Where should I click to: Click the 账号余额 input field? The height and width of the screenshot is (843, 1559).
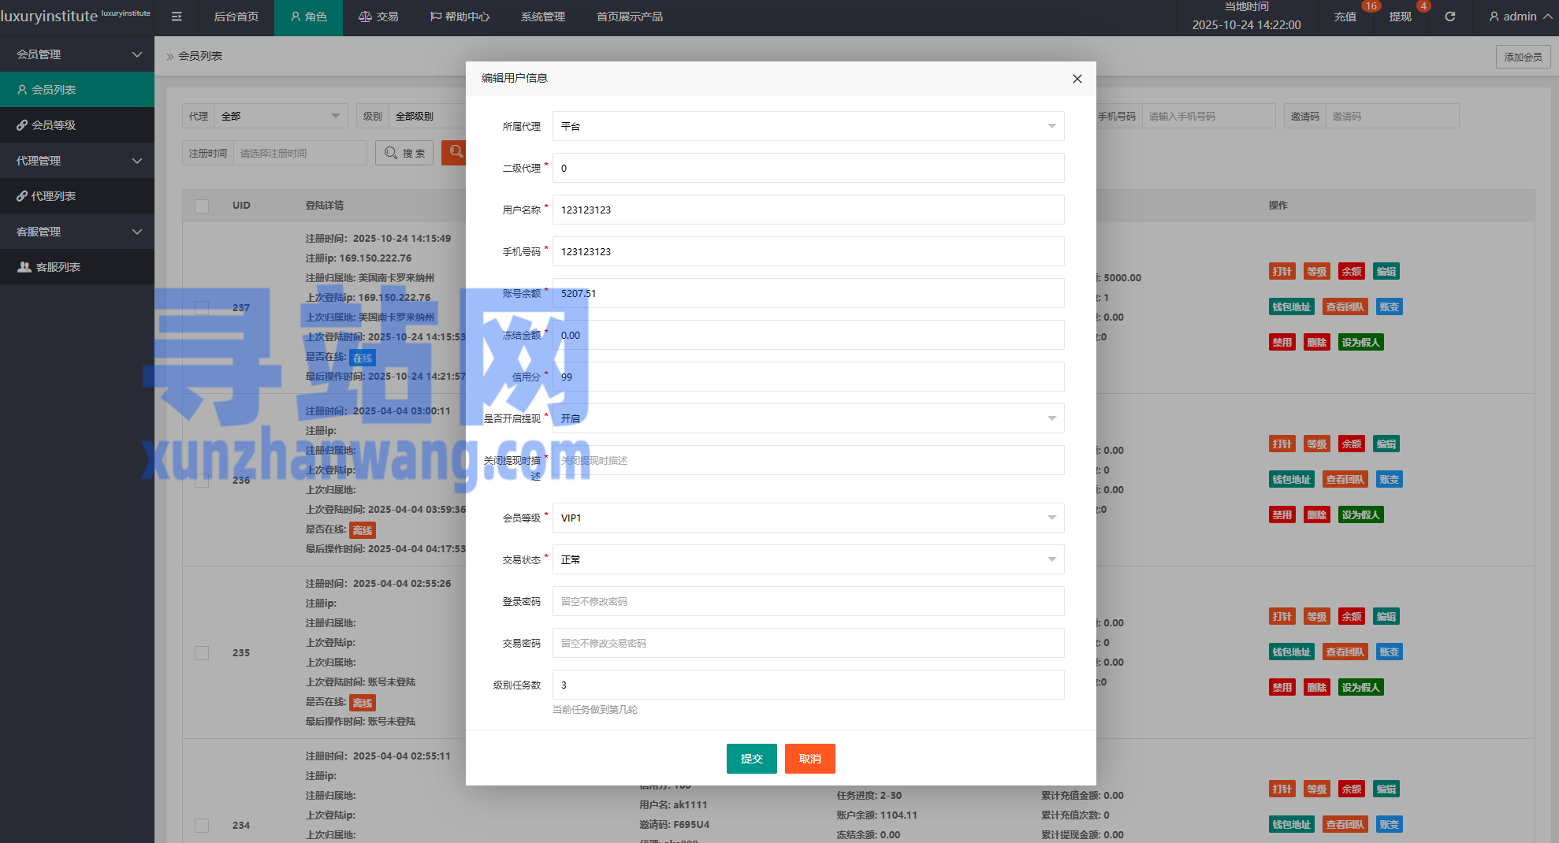808,293
